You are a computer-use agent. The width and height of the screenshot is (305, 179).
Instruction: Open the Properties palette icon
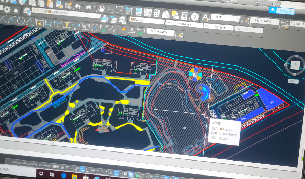tap(139, 11)
